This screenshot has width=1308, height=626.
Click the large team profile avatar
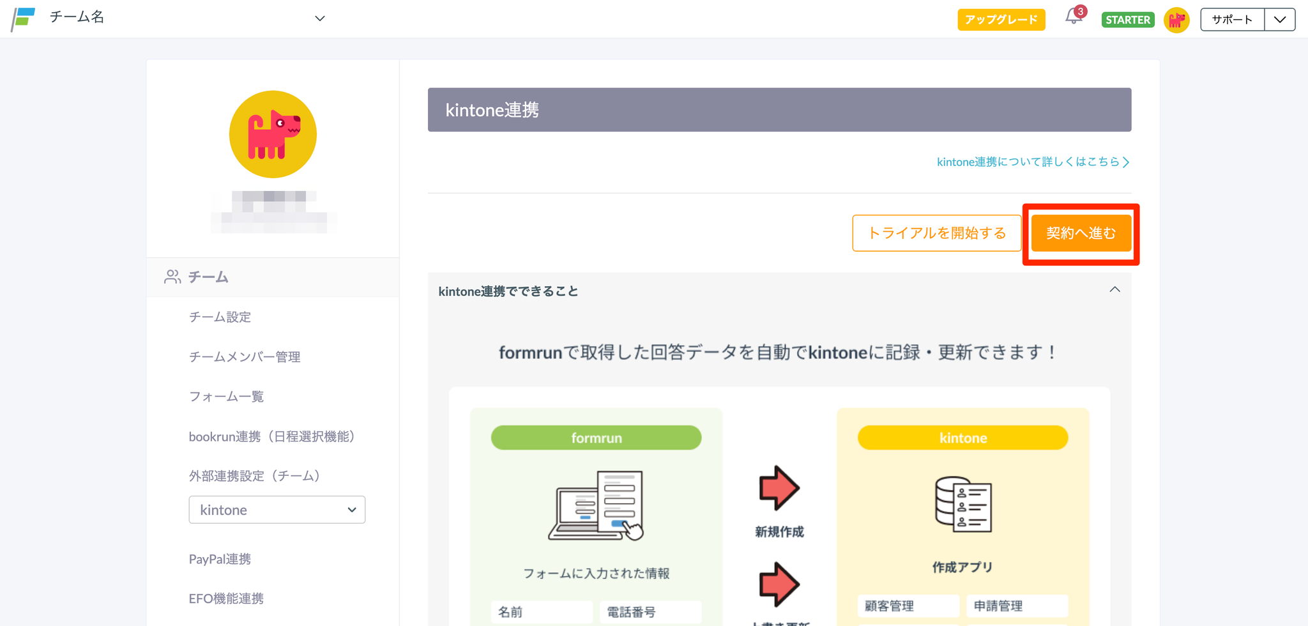pyautogui.click(x=273, y=134)
